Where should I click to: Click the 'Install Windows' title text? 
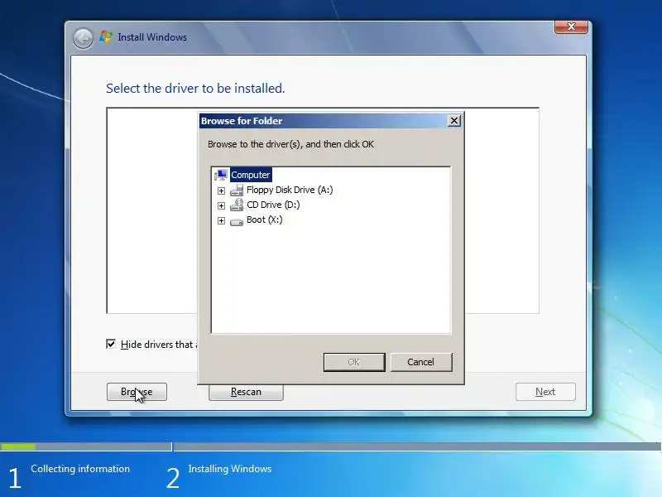152,37
